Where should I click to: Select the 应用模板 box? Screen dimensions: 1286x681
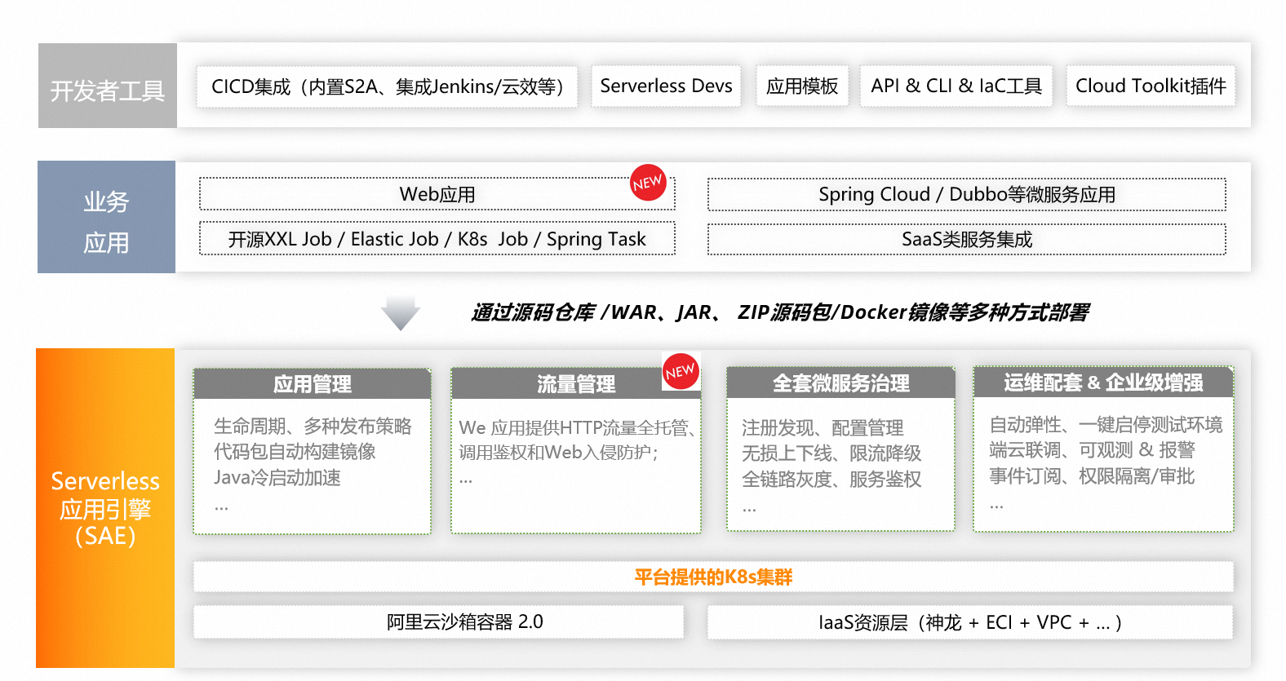(x=802, y=86)
